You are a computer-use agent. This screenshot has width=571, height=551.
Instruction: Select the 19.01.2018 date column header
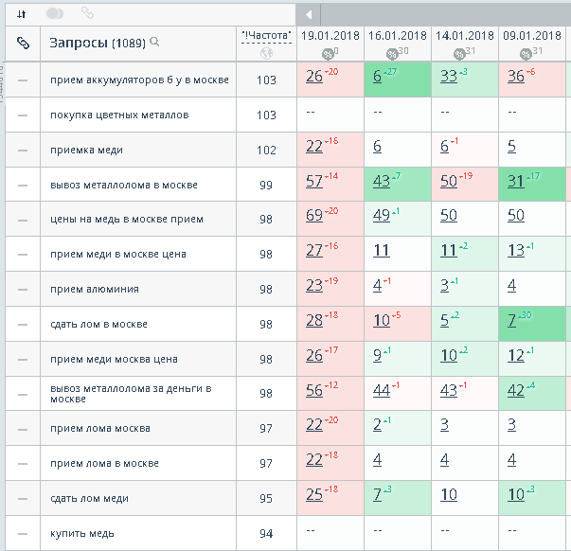pos(331,35)
